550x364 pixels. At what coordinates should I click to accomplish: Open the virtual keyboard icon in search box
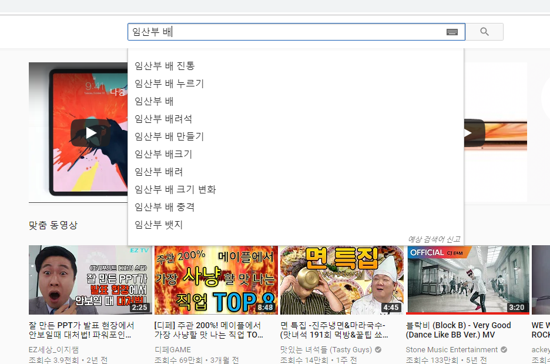(x=451, y=32)
